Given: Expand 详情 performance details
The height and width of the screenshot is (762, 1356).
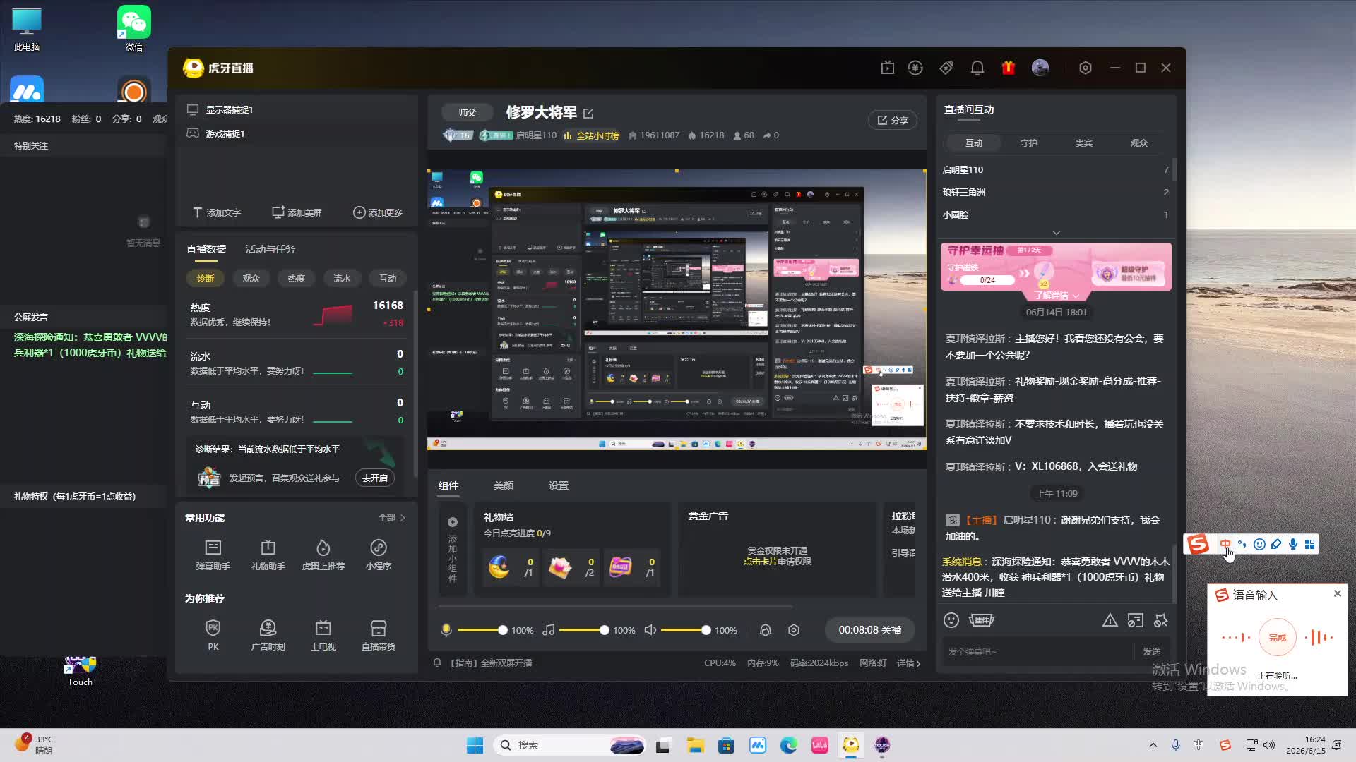Looking at the screenshot, I should 909,663.
